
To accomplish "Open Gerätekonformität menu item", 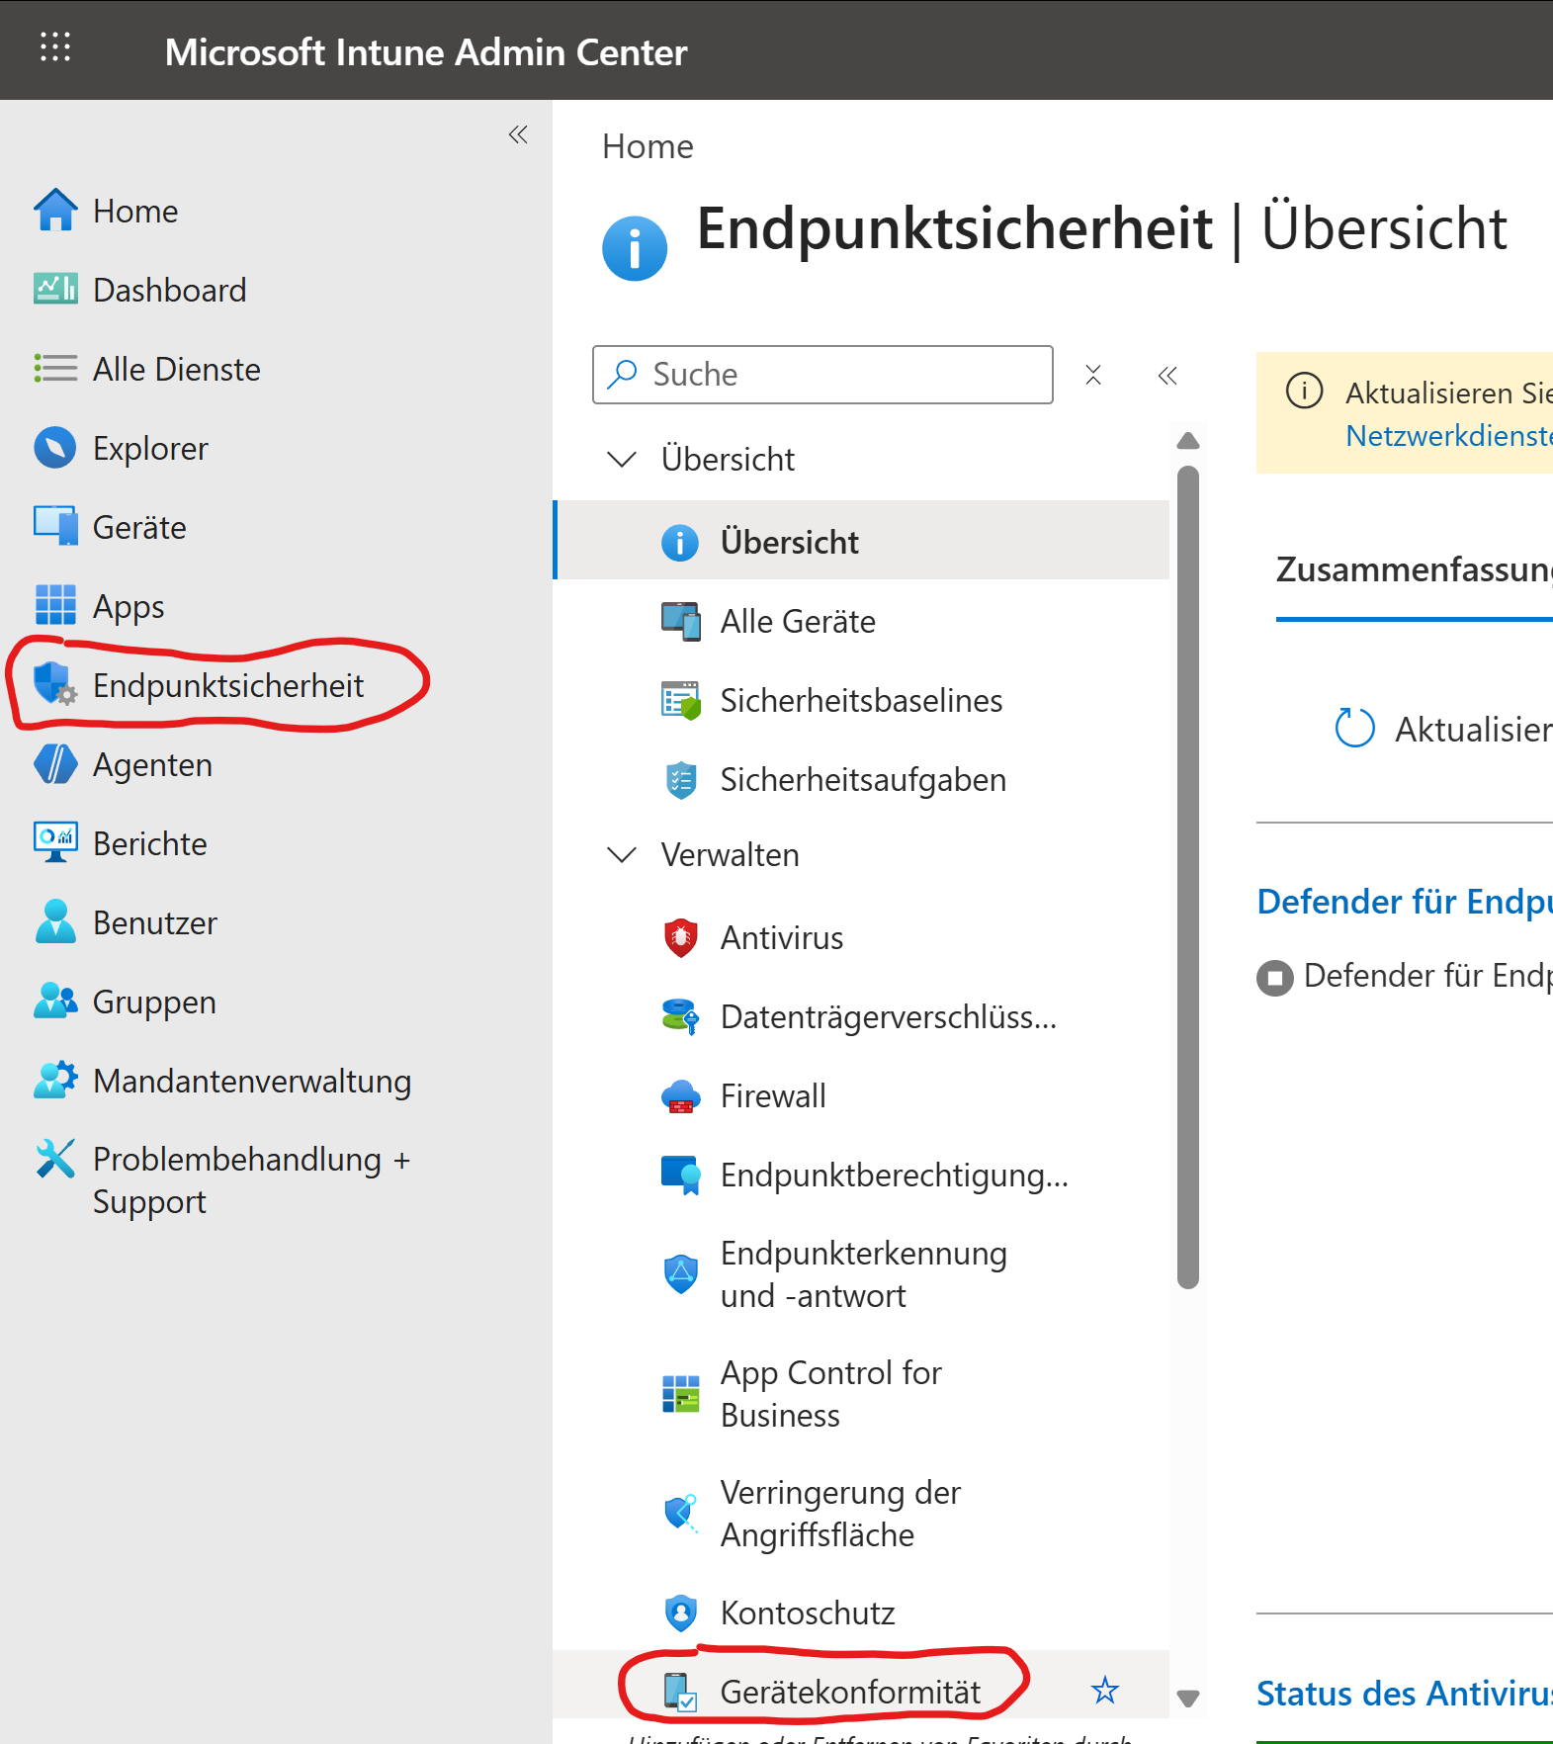I will pyautogui.click(x=849, y=1691).
